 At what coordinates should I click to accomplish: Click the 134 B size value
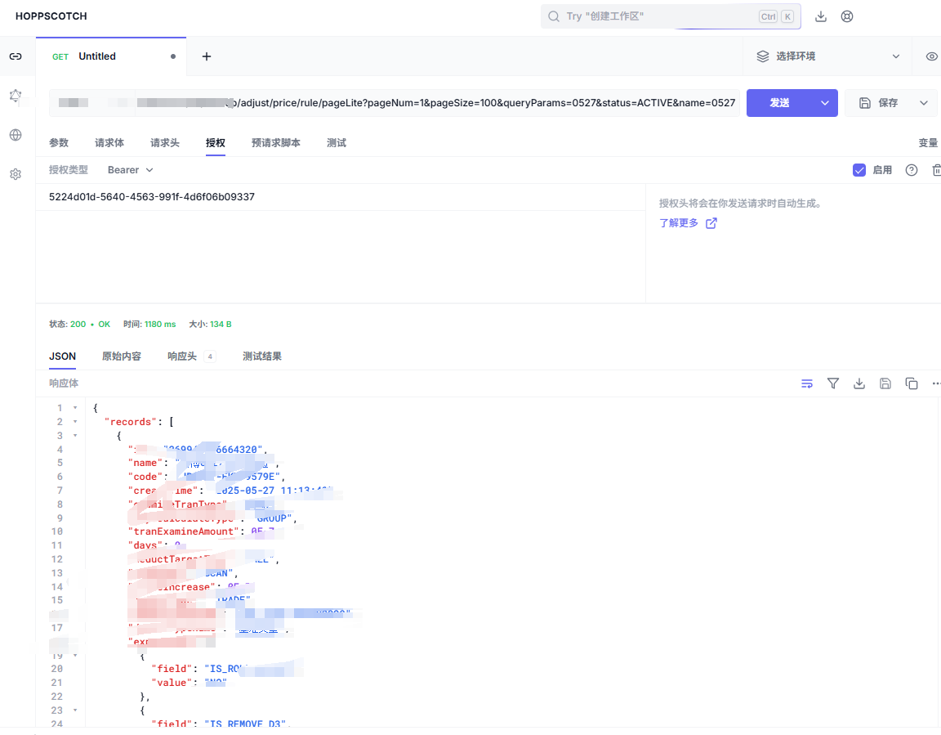click(221, 325)
